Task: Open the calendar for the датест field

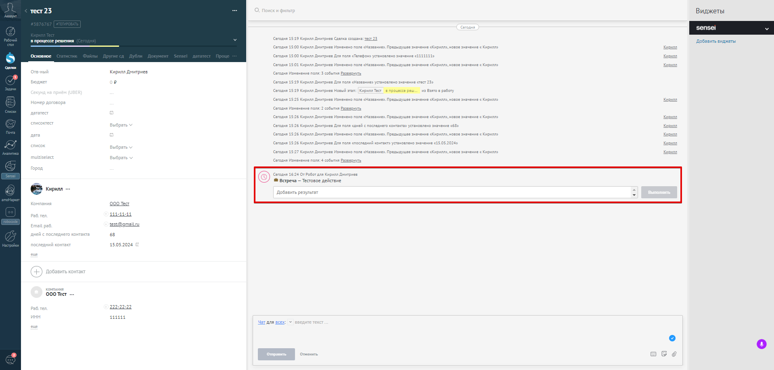Action: point(112,113)
